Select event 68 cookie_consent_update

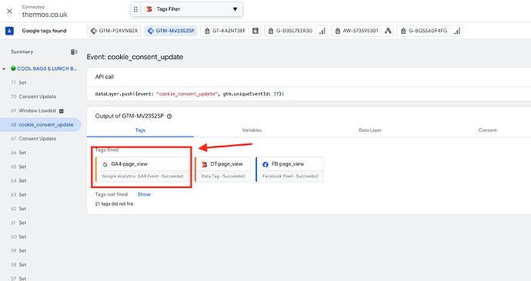(x=40, y=124)
